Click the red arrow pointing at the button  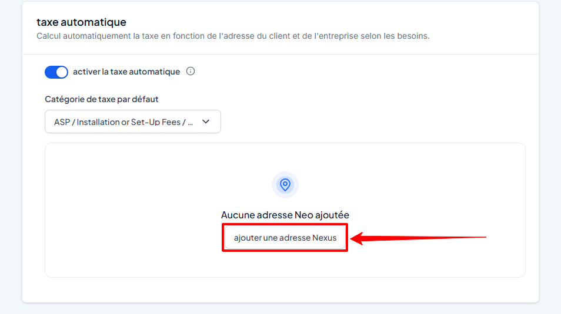[x=418, y=238]
